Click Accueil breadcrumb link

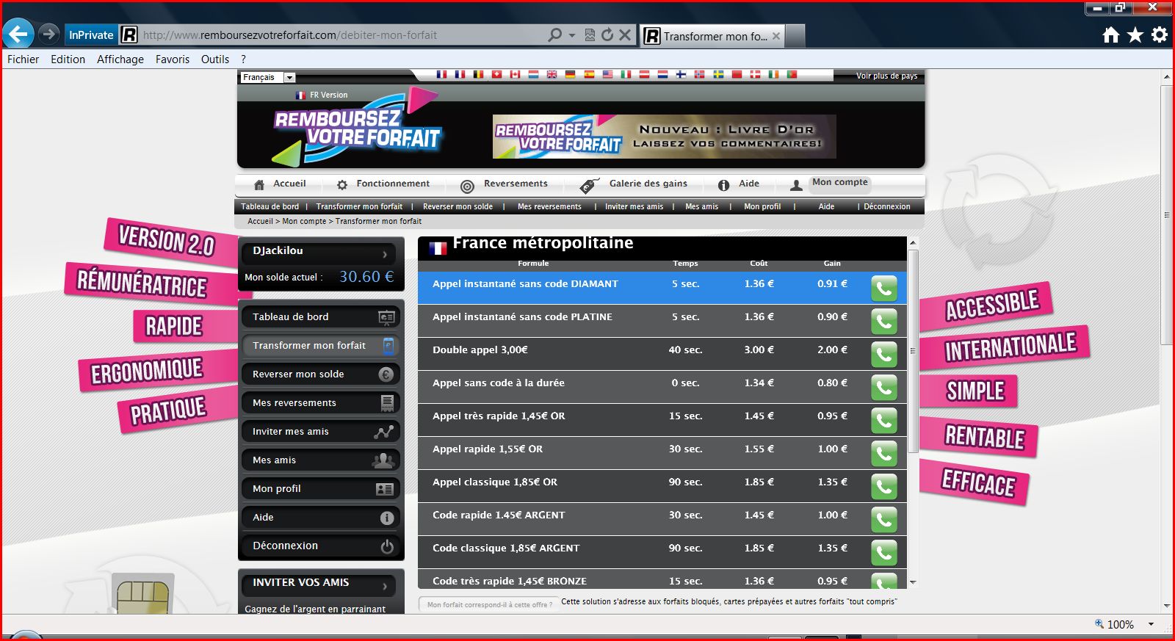260,221
